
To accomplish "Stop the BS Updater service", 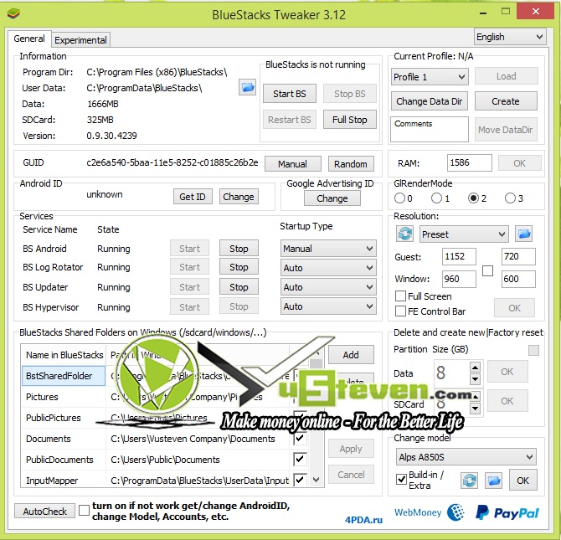I will click(239, 287).
